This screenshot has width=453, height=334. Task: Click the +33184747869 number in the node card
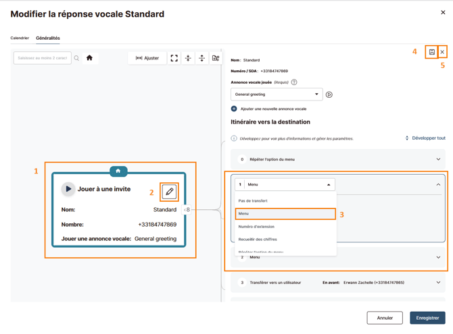(158, 225)
